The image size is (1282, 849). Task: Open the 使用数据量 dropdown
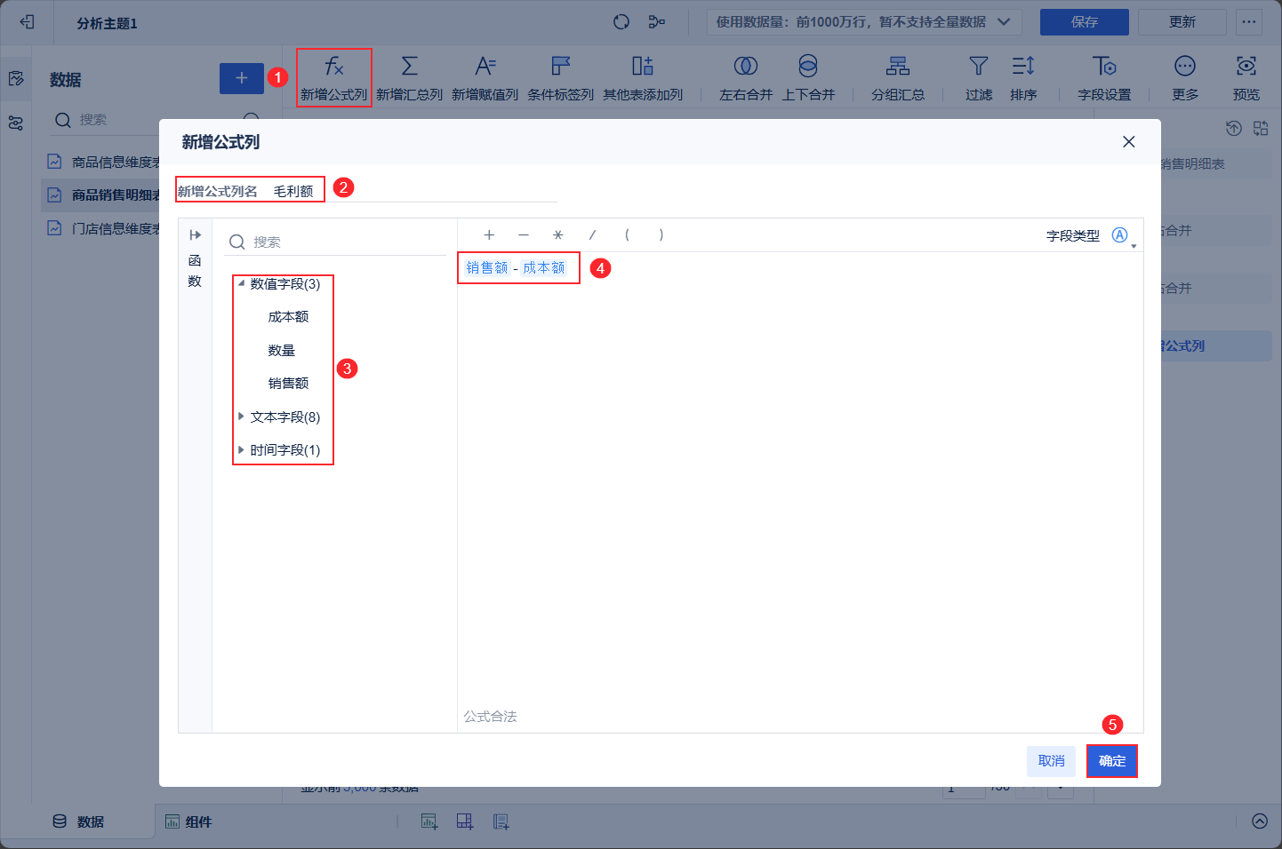pyautogui.click(x=863, y=22)
